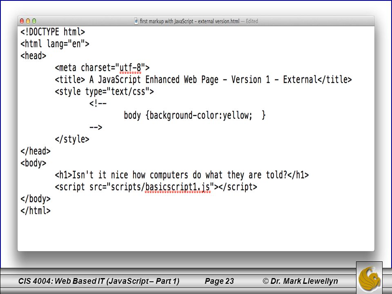Click the '© Dr. Mark Llewellyn' footer text
The height and width of the screenshot is (294, 392).
click(x=300, y=281)
